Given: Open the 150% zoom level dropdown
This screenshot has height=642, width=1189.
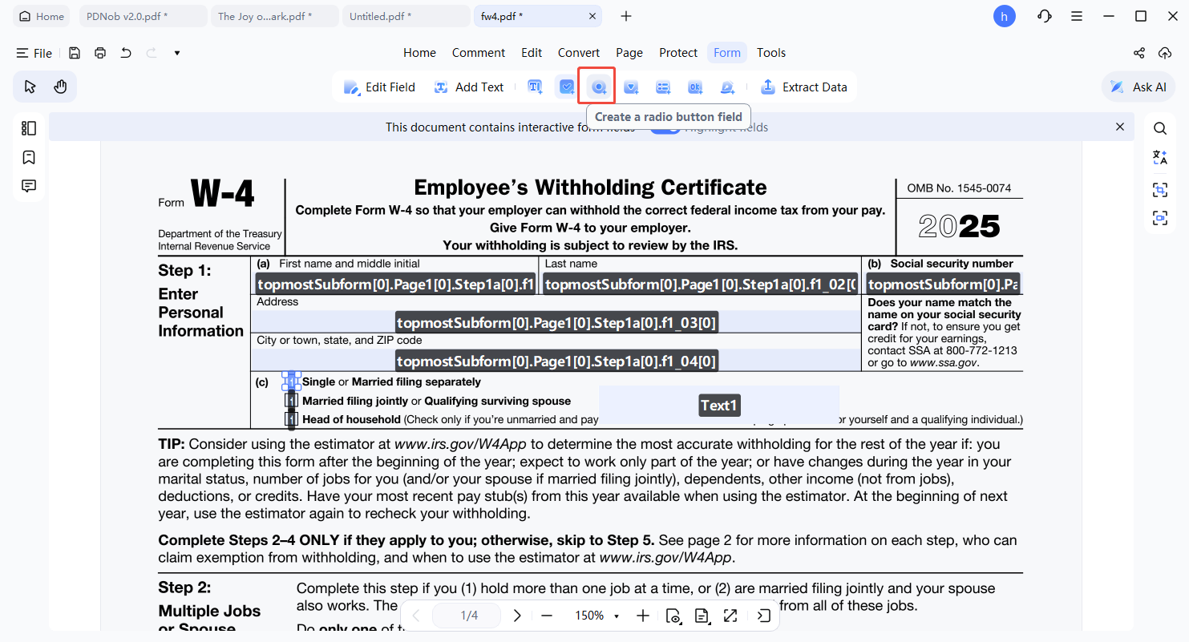Looking at the screenshot, I should [x=597, y=616].
